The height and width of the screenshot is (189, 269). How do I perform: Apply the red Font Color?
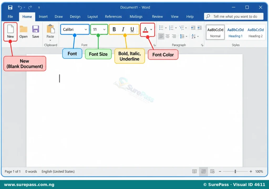tap(145, 30)
